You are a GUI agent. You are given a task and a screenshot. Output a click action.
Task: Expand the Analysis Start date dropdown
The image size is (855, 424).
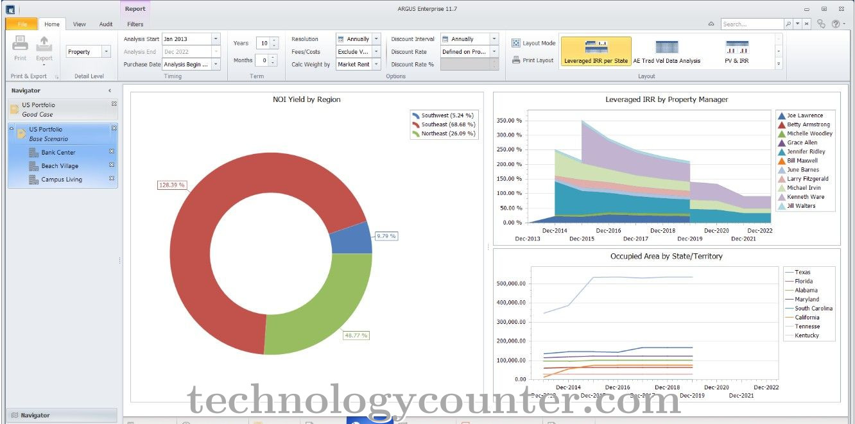tap(216, 39)
